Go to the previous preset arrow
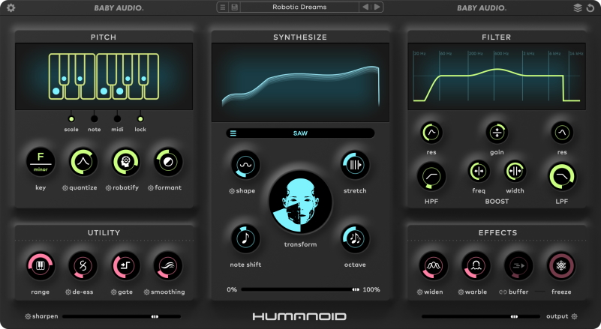The height and width of the screenshot is (329, 601). pyautogui.click(x=365, y=7)
